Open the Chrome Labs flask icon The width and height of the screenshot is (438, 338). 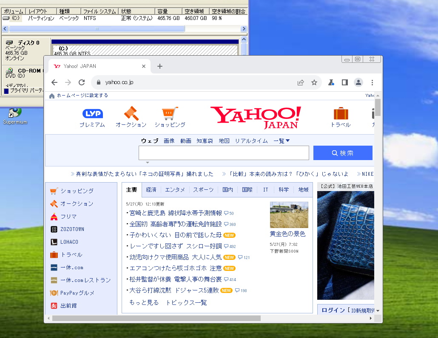(x=331, y=82)
